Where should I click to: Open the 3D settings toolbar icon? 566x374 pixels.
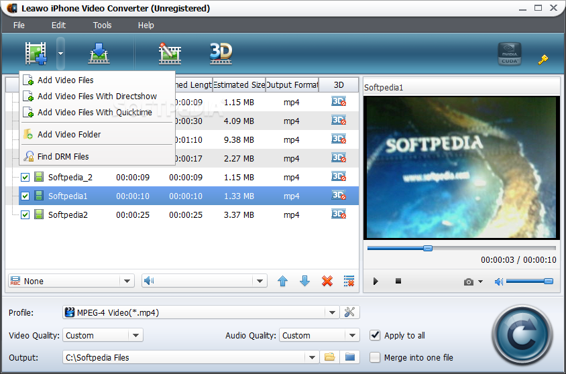[x=221, y=54]
